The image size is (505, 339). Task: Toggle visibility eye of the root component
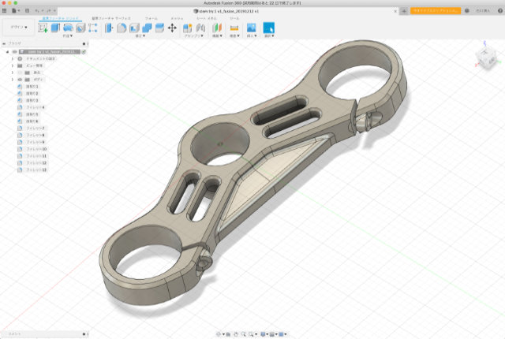click(15, 51)
